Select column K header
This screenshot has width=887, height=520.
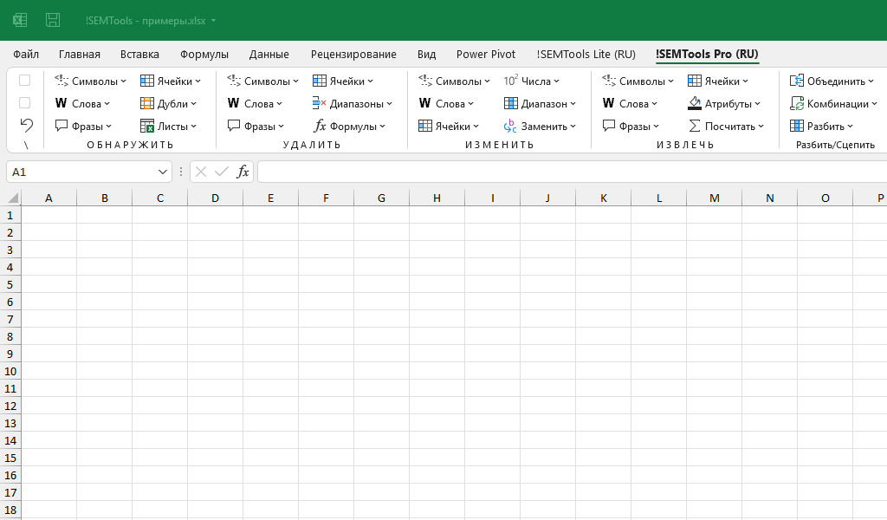pos(603,198)
